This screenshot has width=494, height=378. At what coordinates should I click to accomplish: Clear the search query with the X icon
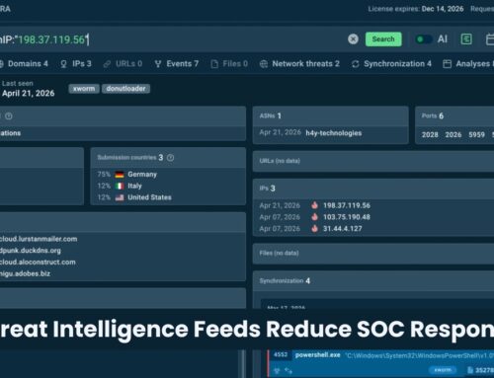[353, 39]
